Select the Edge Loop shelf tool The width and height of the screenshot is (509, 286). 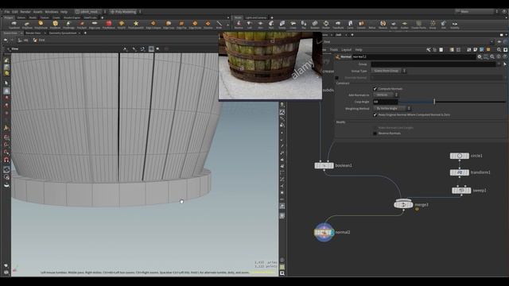(x=95, y=25)
